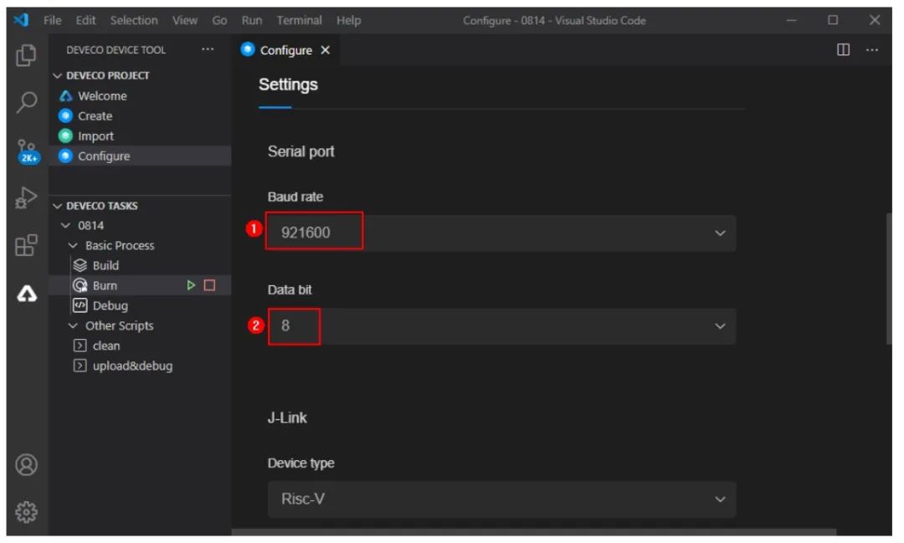Select the Debug task text
This screenshot has width=904, height=543.
click(110, 305)
